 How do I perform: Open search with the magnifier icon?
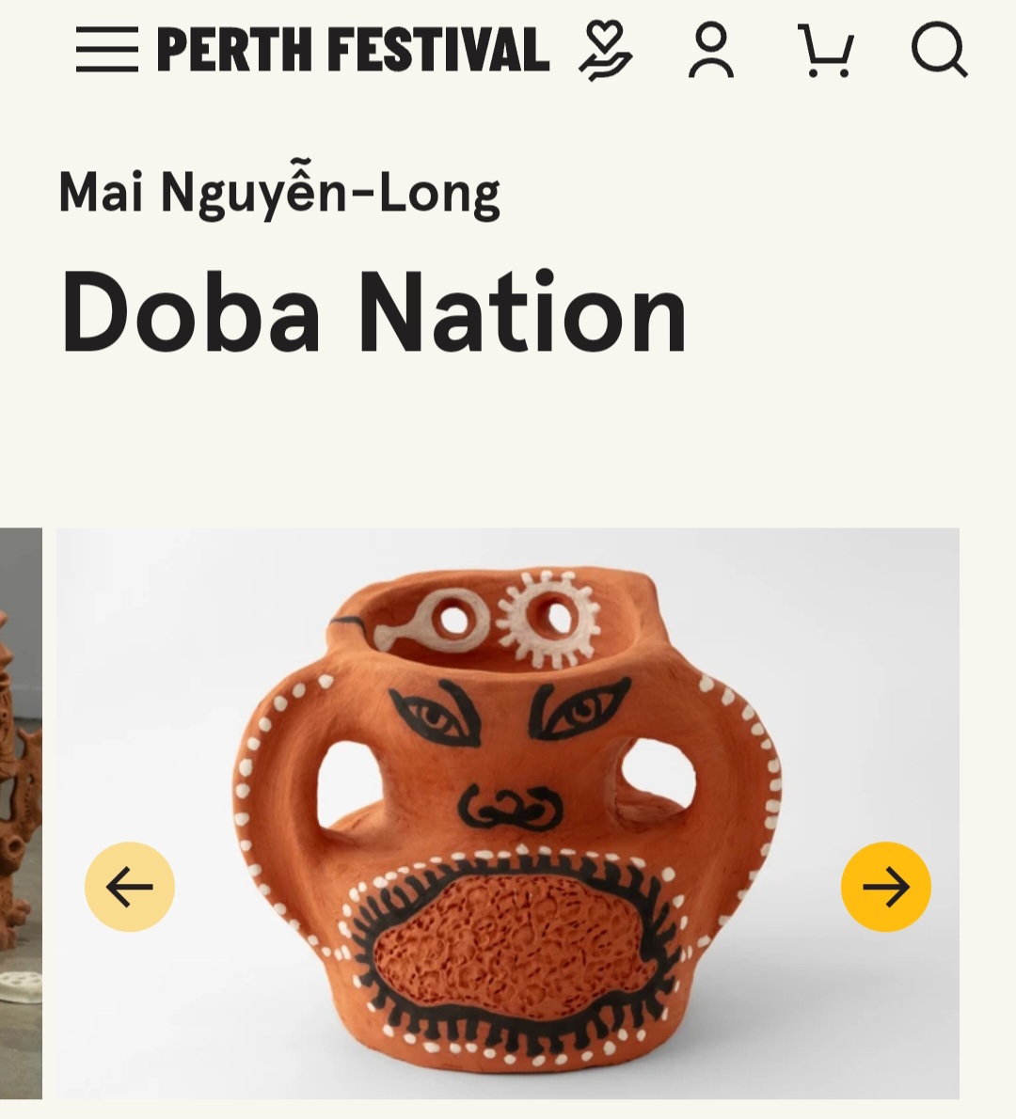click(x=940, y=49)
